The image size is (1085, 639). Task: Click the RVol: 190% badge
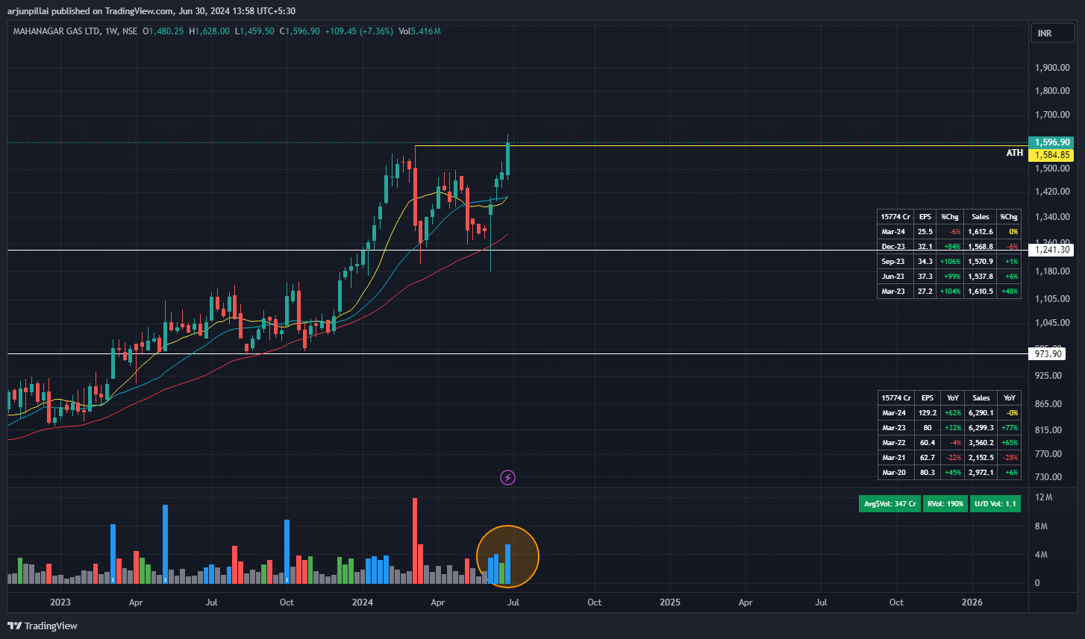[x=945, y=504]
